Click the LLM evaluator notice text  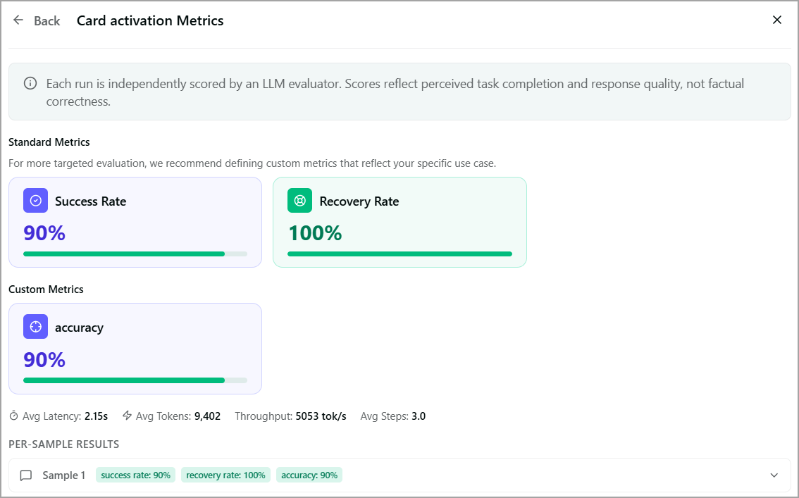(x=395, y=92)
